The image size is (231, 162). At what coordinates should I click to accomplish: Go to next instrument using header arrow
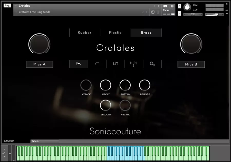(x=159, y=6)
